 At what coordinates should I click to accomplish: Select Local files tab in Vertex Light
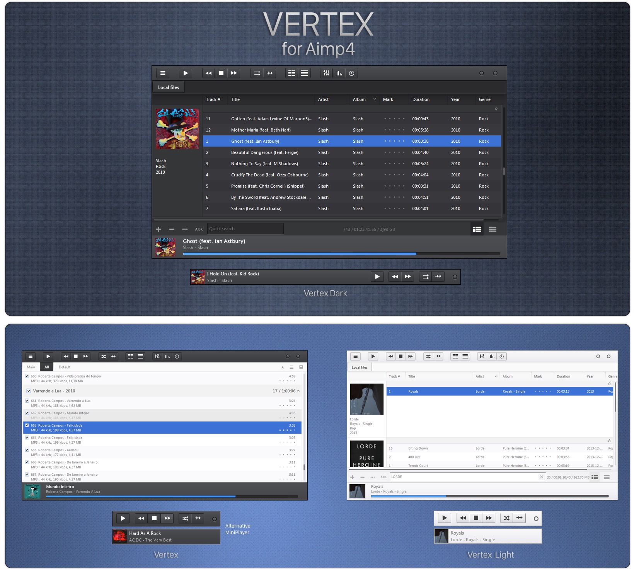pyautogui.click(x=360, y=367)
